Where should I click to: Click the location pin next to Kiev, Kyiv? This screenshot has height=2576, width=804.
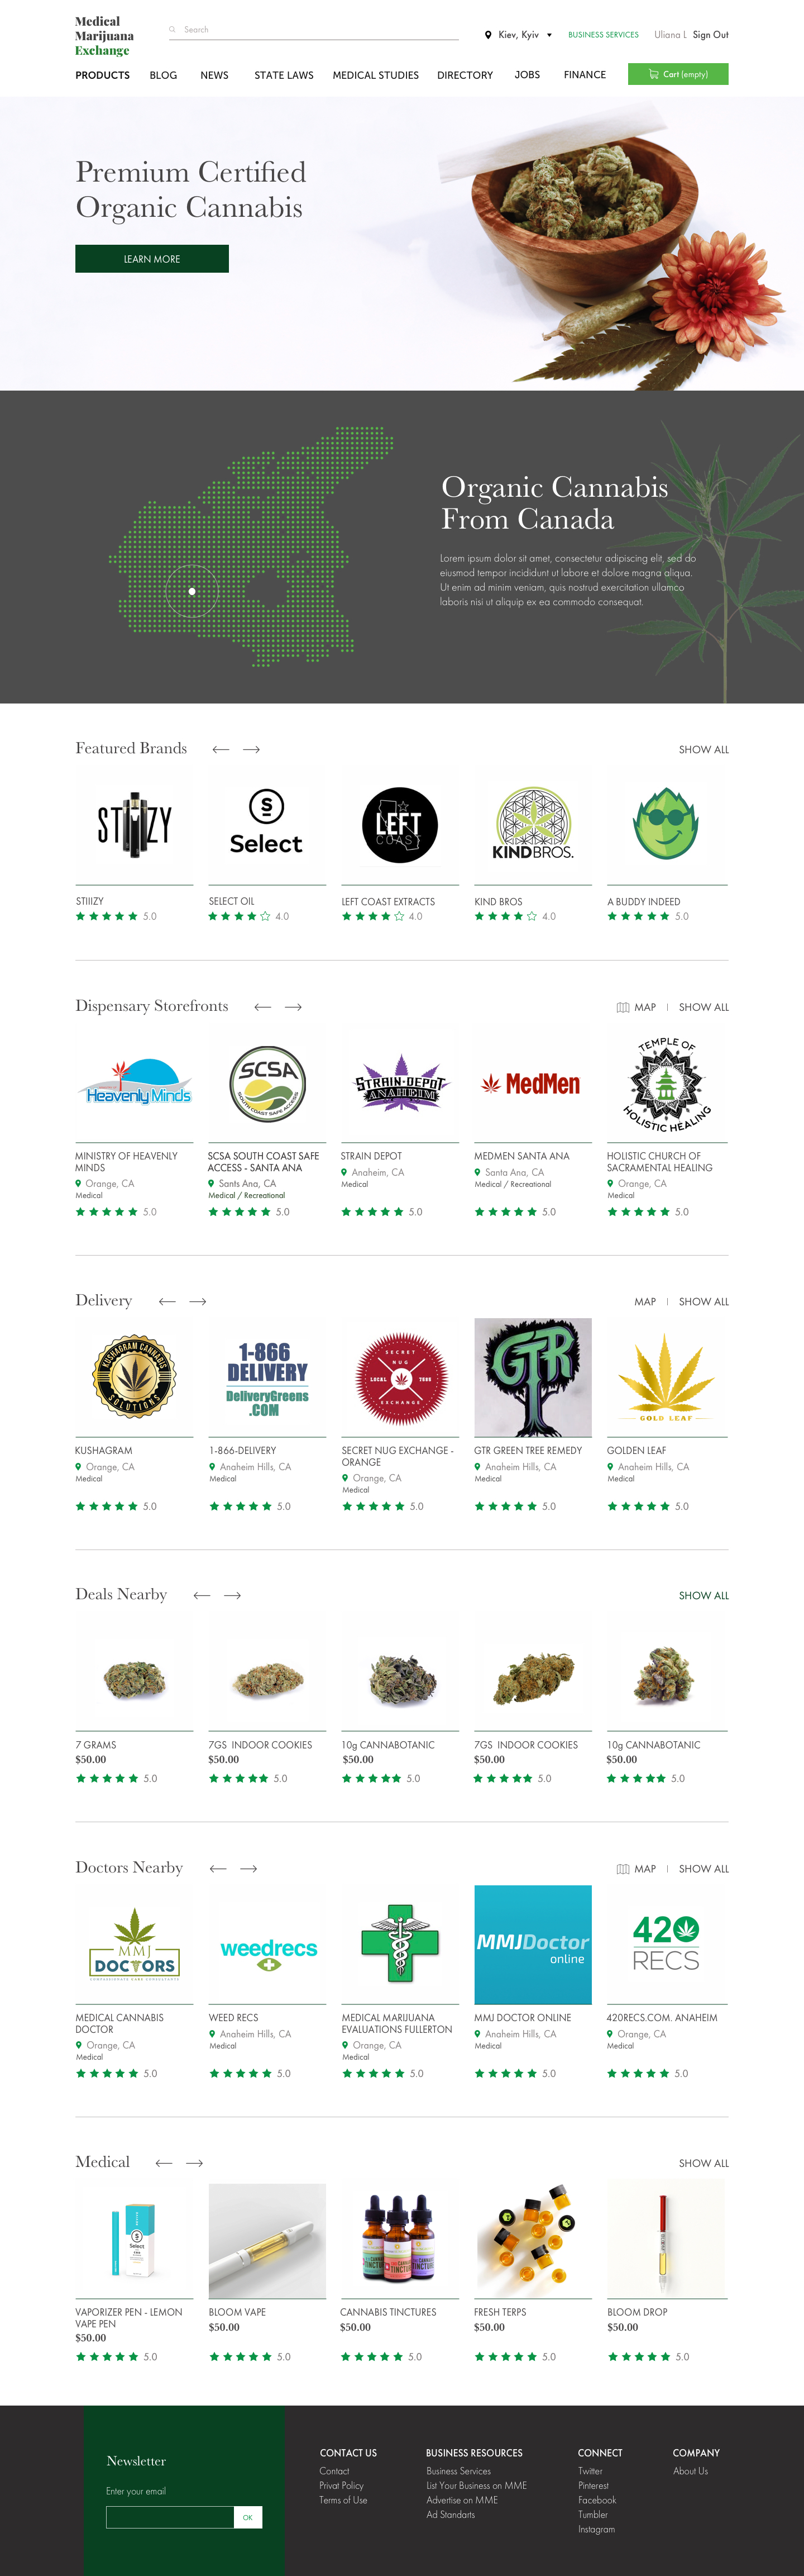487,35
